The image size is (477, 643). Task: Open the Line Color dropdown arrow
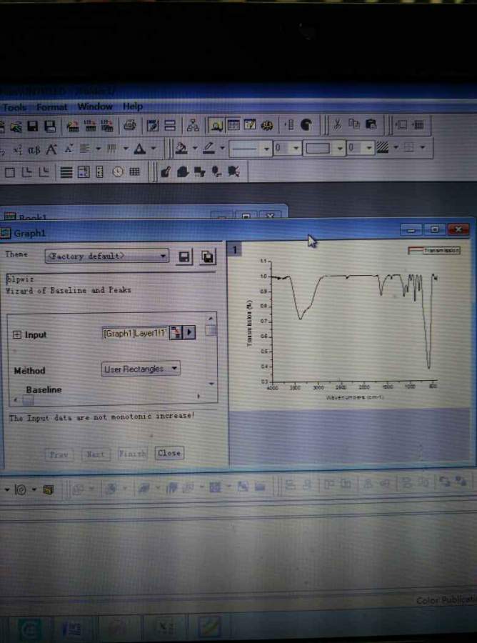(222, 148)
